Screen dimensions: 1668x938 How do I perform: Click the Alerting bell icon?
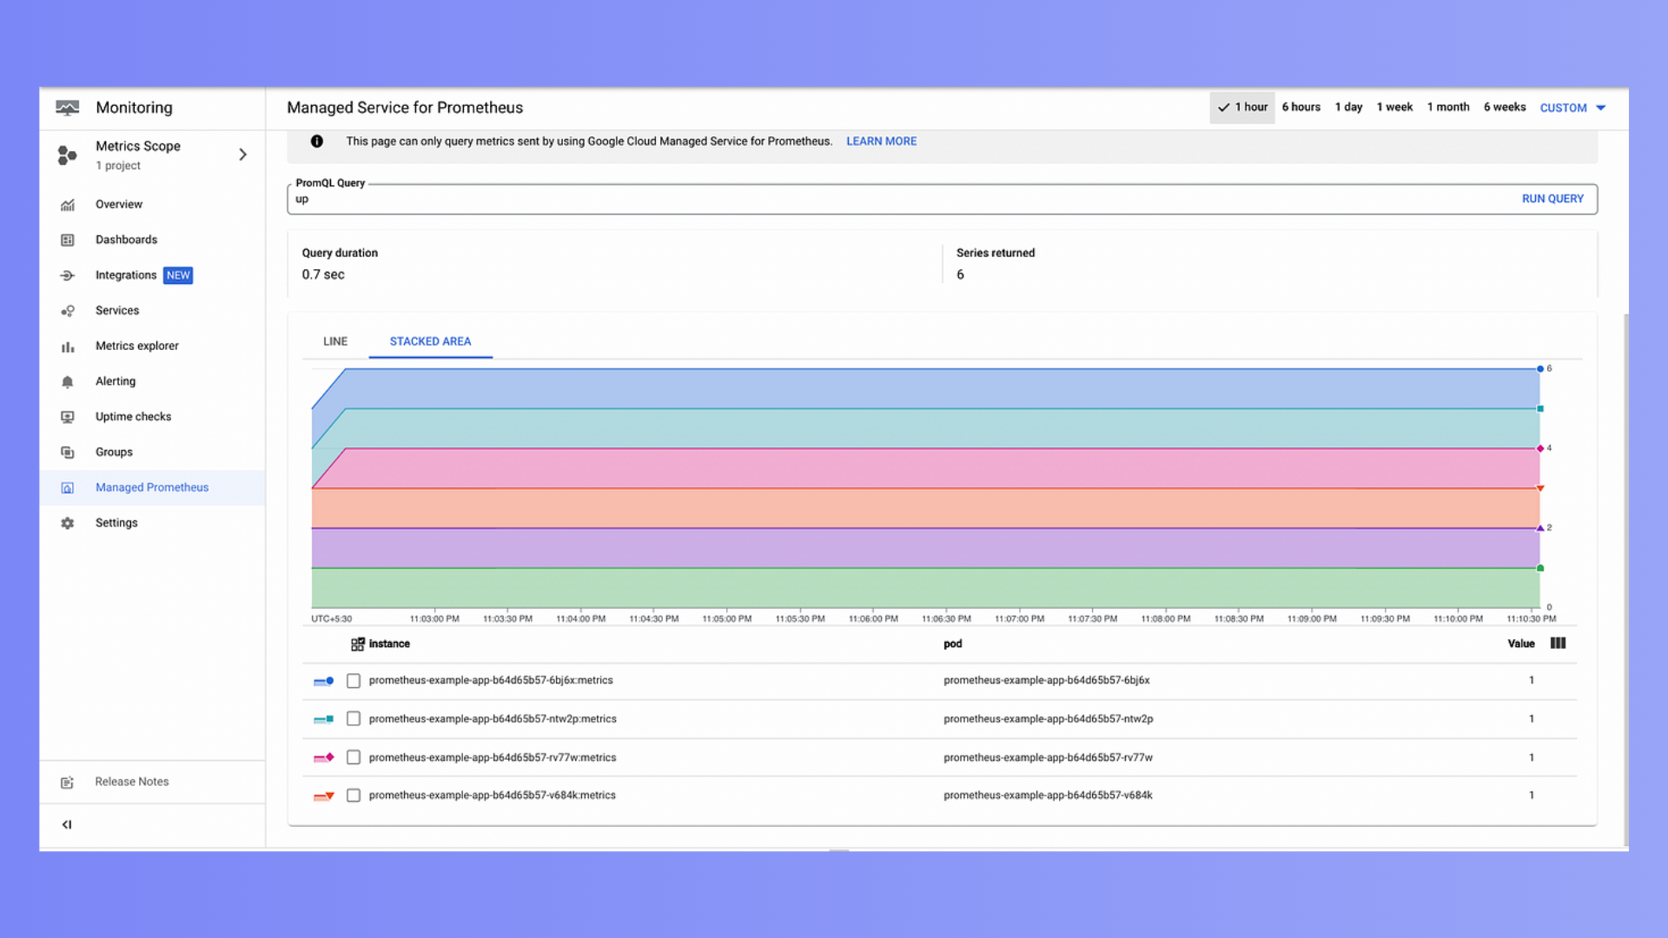[x=68, y=382]
